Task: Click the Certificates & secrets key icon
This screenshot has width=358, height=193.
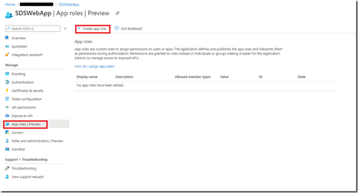Action: click(7, 90)
